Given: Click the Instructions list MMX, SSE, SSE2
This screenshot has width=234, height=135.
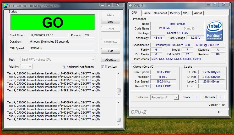Looking at the screenshot, I should [x=187, y=59].
